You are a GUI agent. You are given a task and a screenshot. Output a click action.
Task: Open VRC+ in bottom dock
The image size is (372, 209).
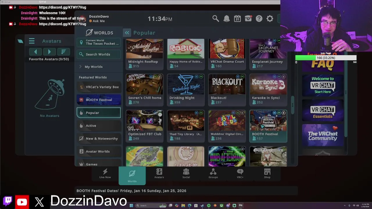coord(240,174)
